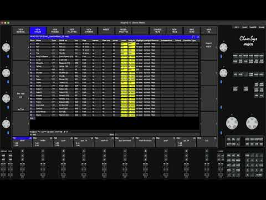Click CHOOSE HEAD soft button
266x200 pixels.
(x=157, y=31)
